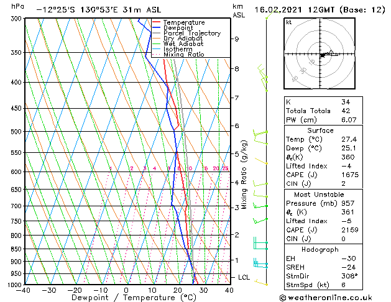This screenshot has width=391, height=302.
Task: Click the green wind barb near 700 hPa
Action: [260, 206]
